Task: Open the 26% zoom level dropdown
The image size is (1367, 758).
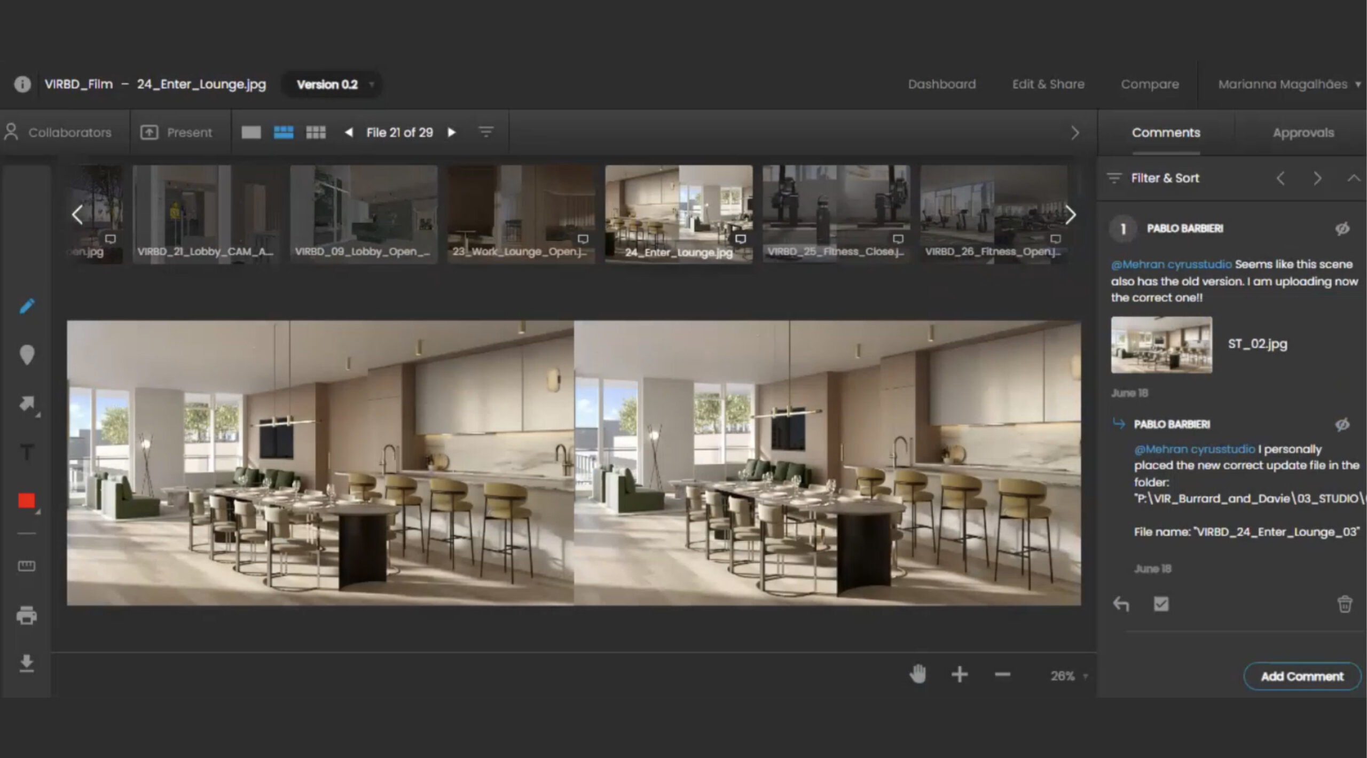Action: tap(1069, 676)
